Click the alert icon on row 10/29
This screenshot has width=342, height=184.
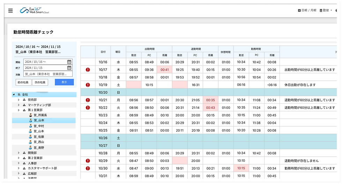pyautogui.click(x=88, y=161)
